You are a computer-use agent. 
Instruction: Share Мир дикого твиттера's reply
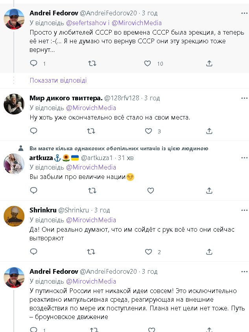tap(209, 131)
